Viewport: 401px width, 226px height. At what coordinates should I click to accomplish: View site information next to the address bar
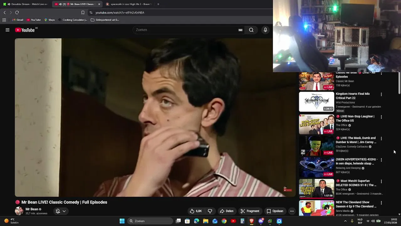pos(91,13)
